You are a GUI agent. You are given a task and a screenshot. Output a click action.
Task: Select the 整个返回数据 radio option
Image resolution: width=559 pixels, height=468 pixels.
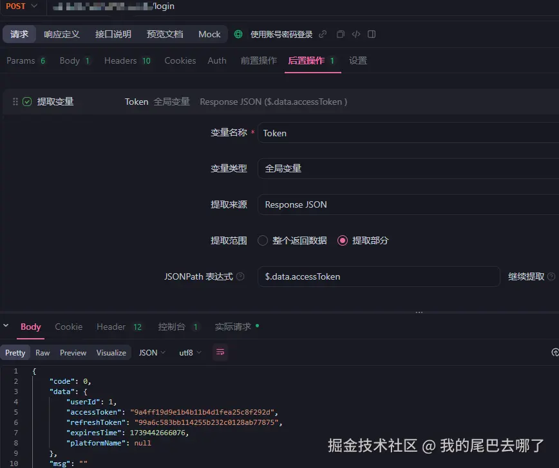(x=292, y=240)
